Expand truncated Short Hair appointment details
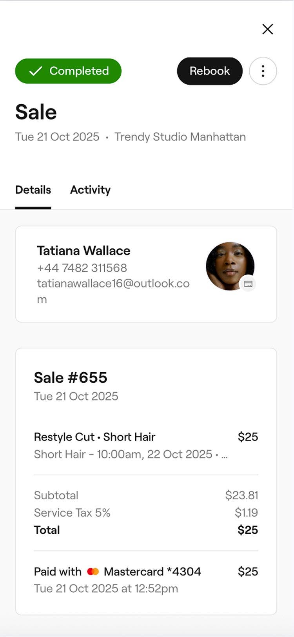This screenshot has height=637, width=294. coord(224,455)
